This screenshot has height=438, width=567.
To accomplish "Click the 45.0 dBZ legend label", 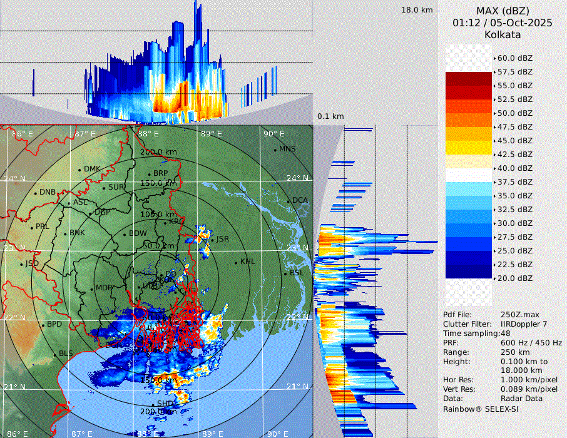I will pyautogui.click(x=514, y=141).
